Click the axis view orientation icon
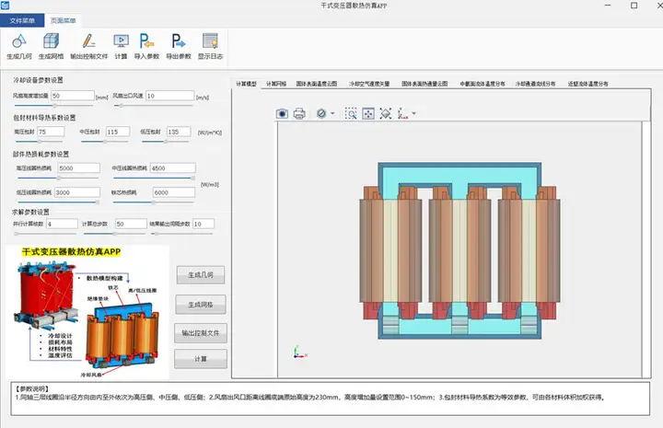The height and width of the screenshot is (428, 663). 403,113
